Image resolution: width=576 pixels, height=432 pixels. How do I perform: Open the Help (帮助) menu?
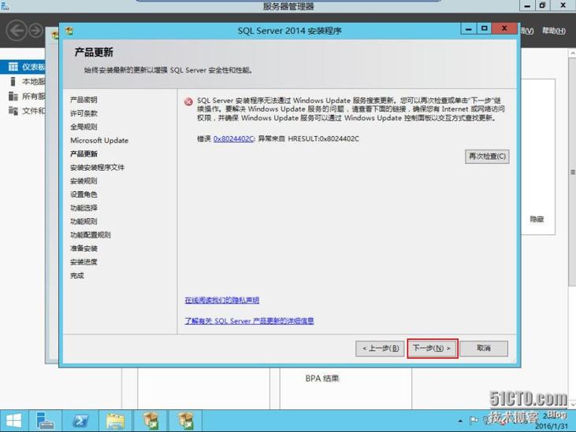point(553,31)
